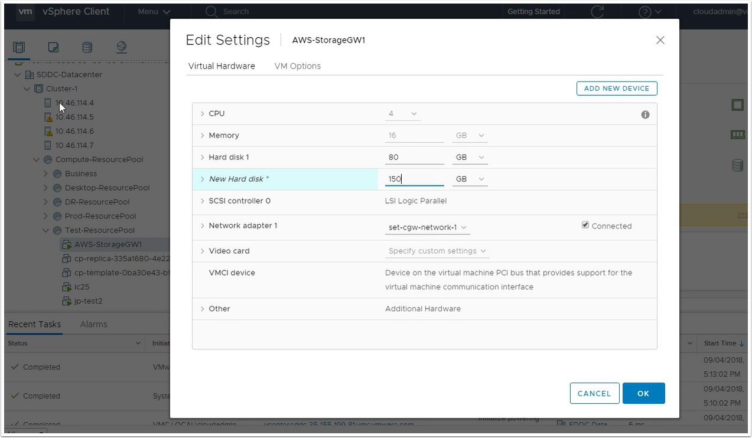Click the CPU summary icon on right panel
This screenshot has width=752, height=438.
click(x=737, y=105)
